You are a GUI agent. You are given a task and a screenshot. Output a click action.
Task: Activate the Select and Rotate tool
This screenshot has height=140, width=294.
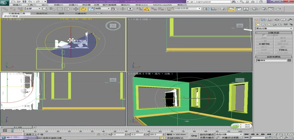pyautogui.click(x=83, y=9)
